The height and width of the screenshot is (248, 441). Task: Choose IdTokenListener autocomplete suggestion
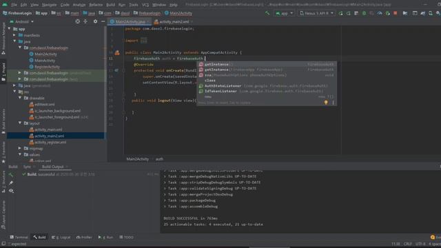pyautogui.click(x=267, y=91)
